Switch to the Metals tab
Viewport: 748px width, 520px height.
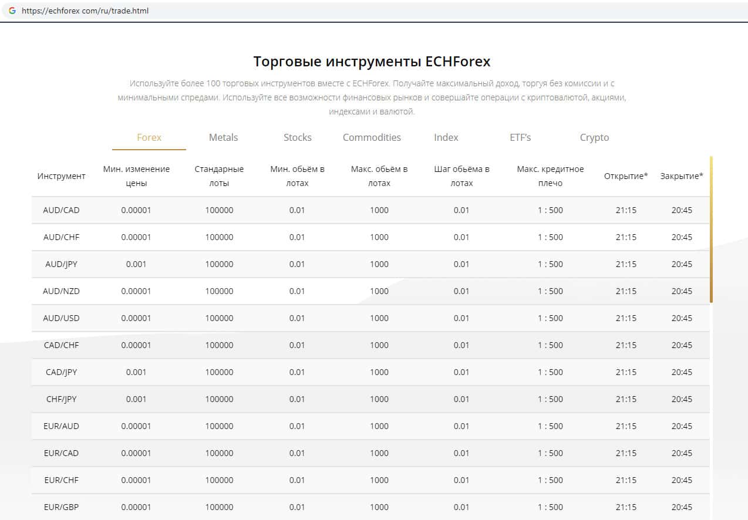(223, 137)
